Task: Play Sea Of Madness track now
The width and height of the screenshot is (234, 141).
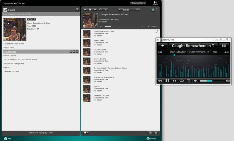Action: [74, 51]
